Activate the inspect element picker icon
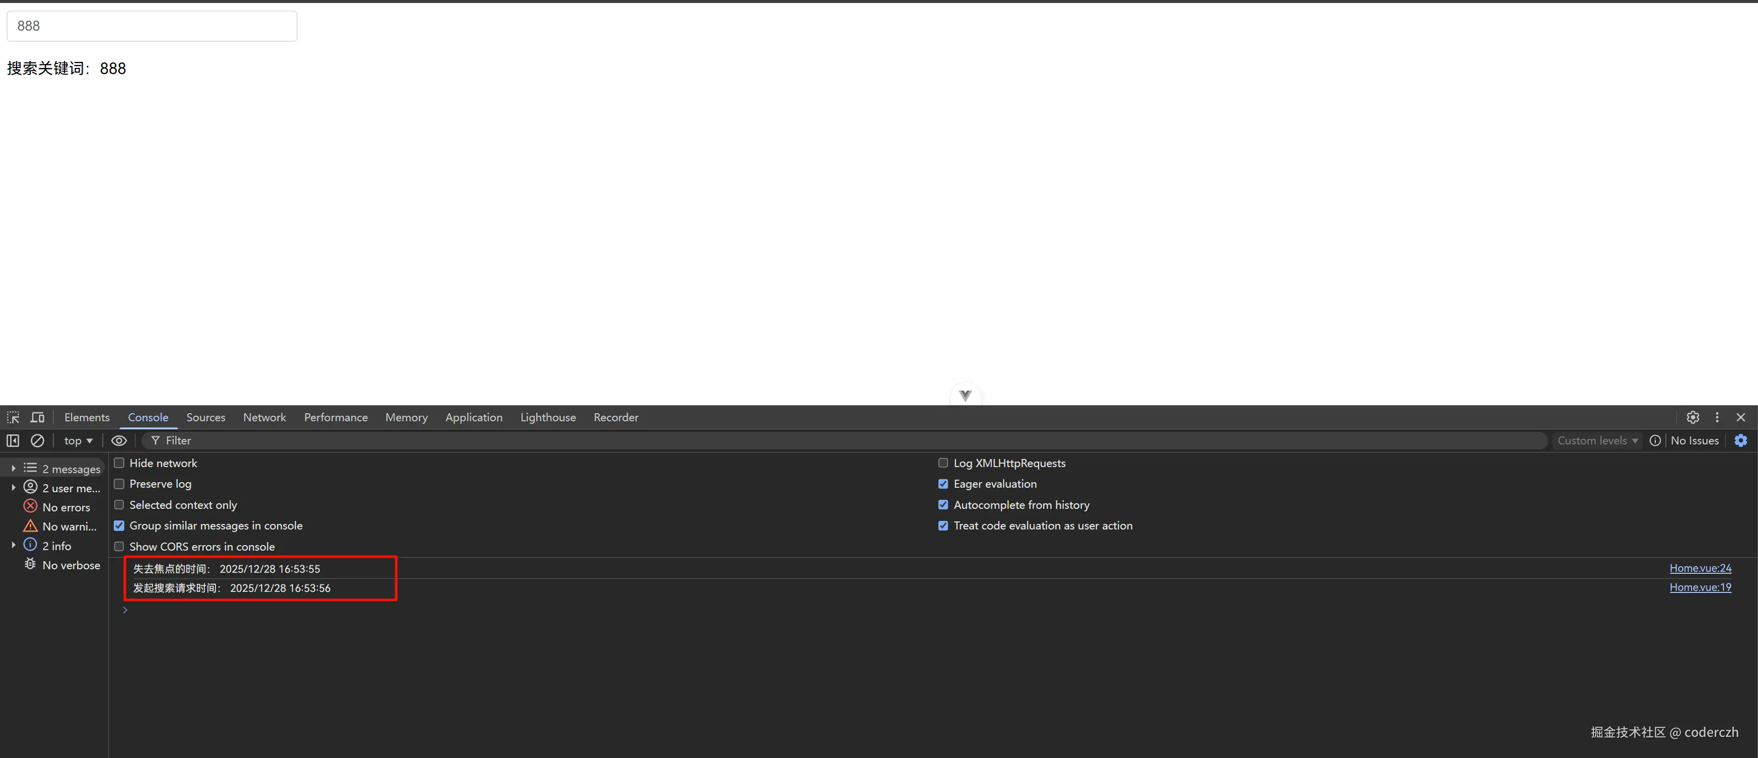 click(13, 417)
